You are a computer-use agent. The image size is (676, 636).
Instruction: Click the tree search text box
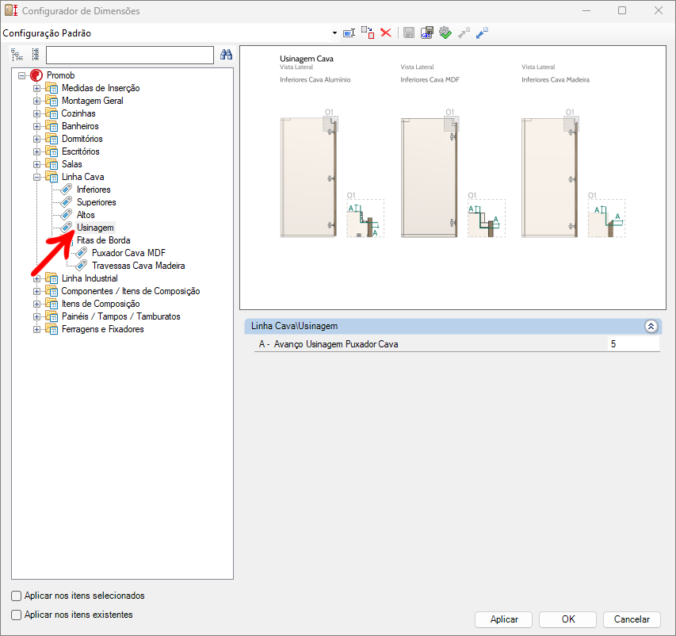click(130, 55)
